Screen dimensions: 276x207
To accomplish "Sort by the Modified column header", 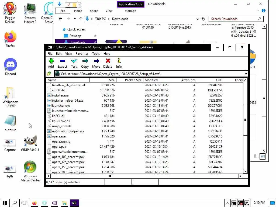I will tap(157, 80).
